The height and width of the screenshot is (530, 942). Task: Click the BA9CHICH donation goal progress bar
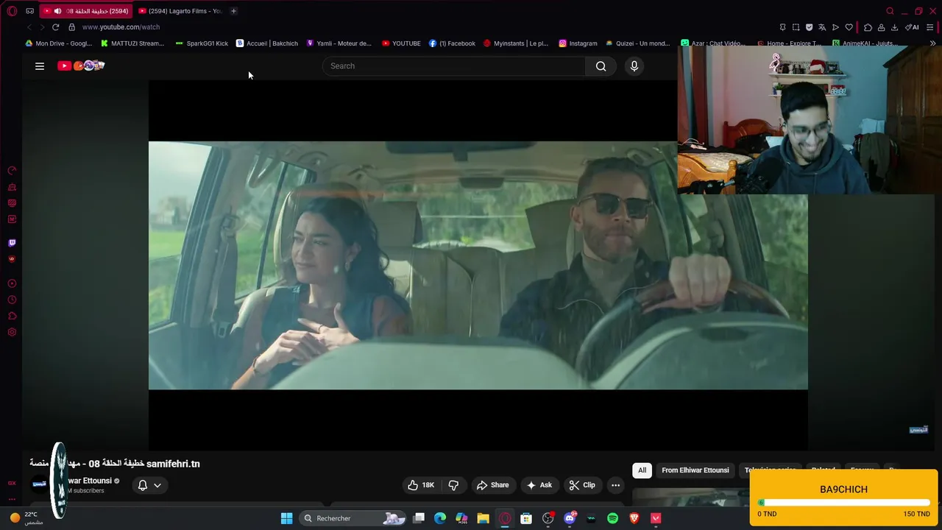(844, 503)
